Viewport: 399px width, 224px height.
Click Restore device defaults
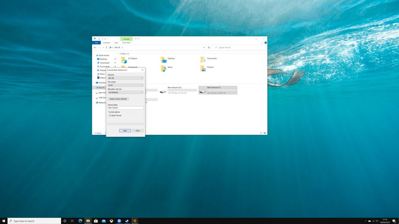point(118,99)
